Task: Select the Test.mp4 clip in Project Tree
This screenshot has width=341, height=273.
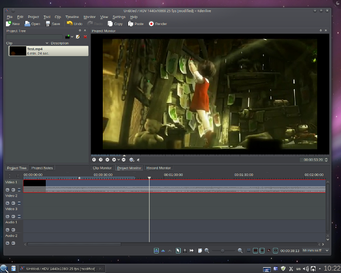Action: click(49, 51)
